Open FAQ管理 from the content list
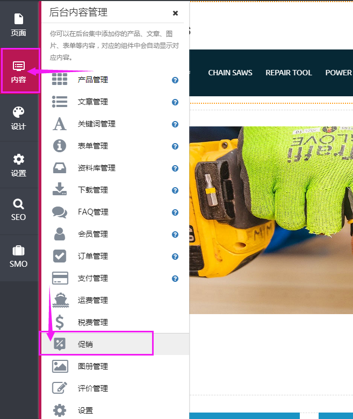This screenshot has width=353, height=419. [92, 212]
